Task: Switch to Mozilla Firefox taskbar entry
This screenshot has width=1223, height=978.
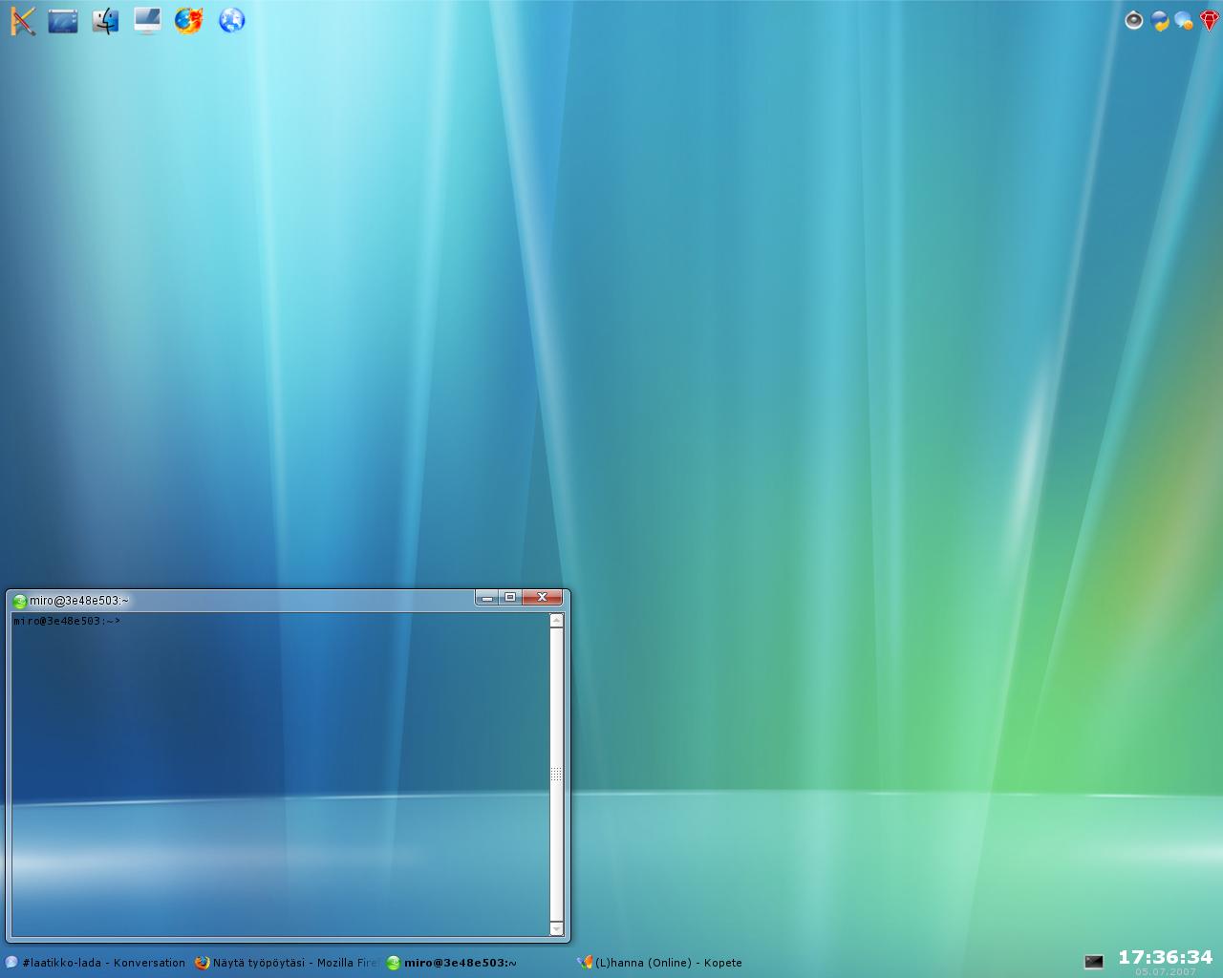Action: pos(287,963)
